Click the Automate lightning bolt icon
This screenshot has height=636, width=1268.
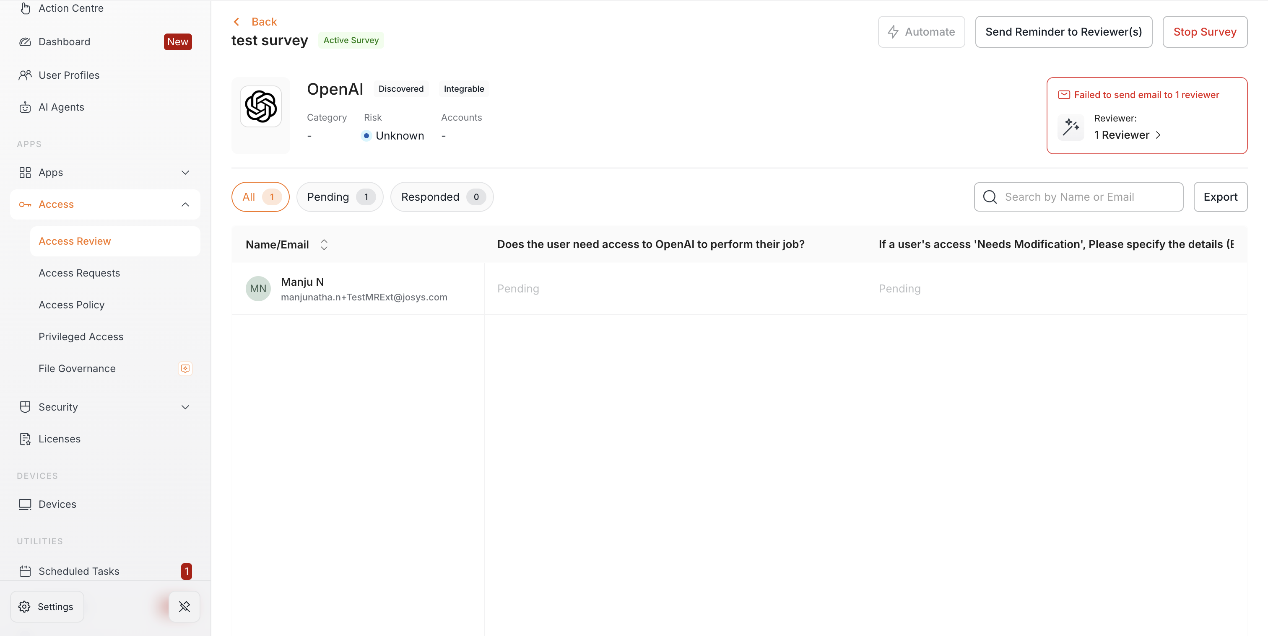pyautogui.click(x=893, y=32)
